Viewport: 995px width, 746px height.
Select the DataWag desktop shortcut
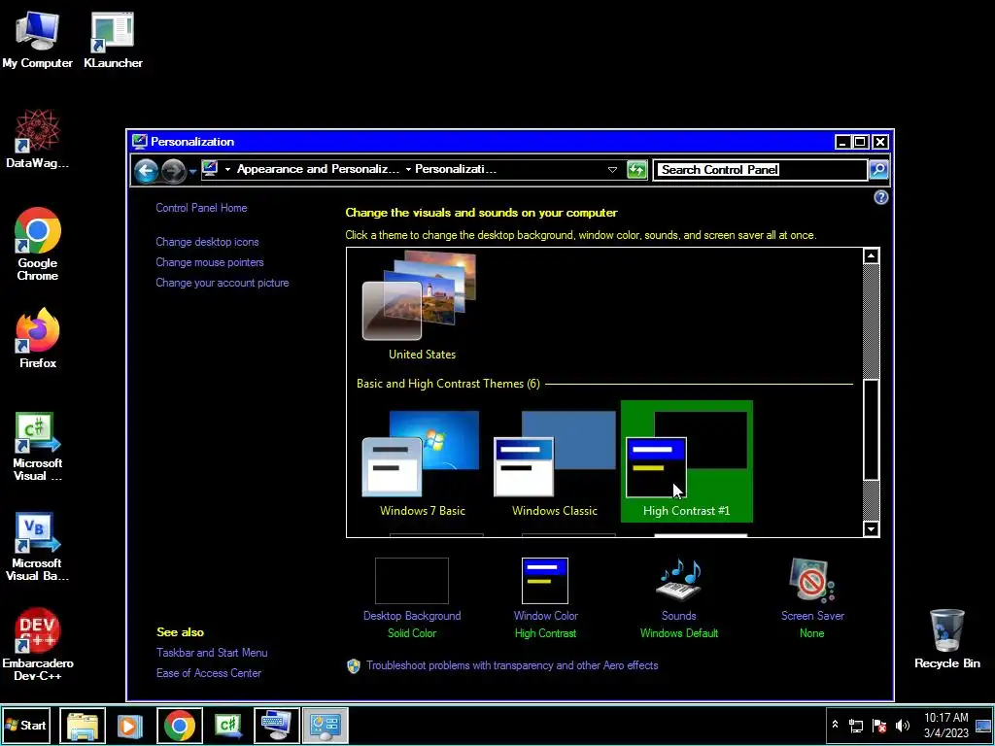pyautogui.click(x=38, y=138)
